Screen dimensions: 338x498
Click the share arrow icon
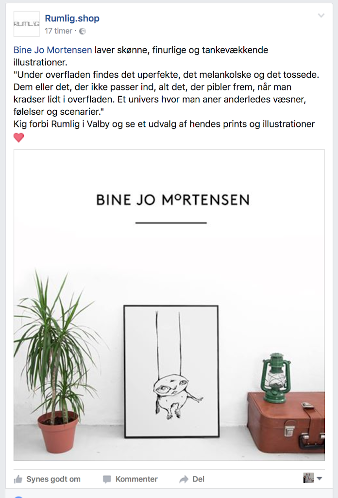184,479
